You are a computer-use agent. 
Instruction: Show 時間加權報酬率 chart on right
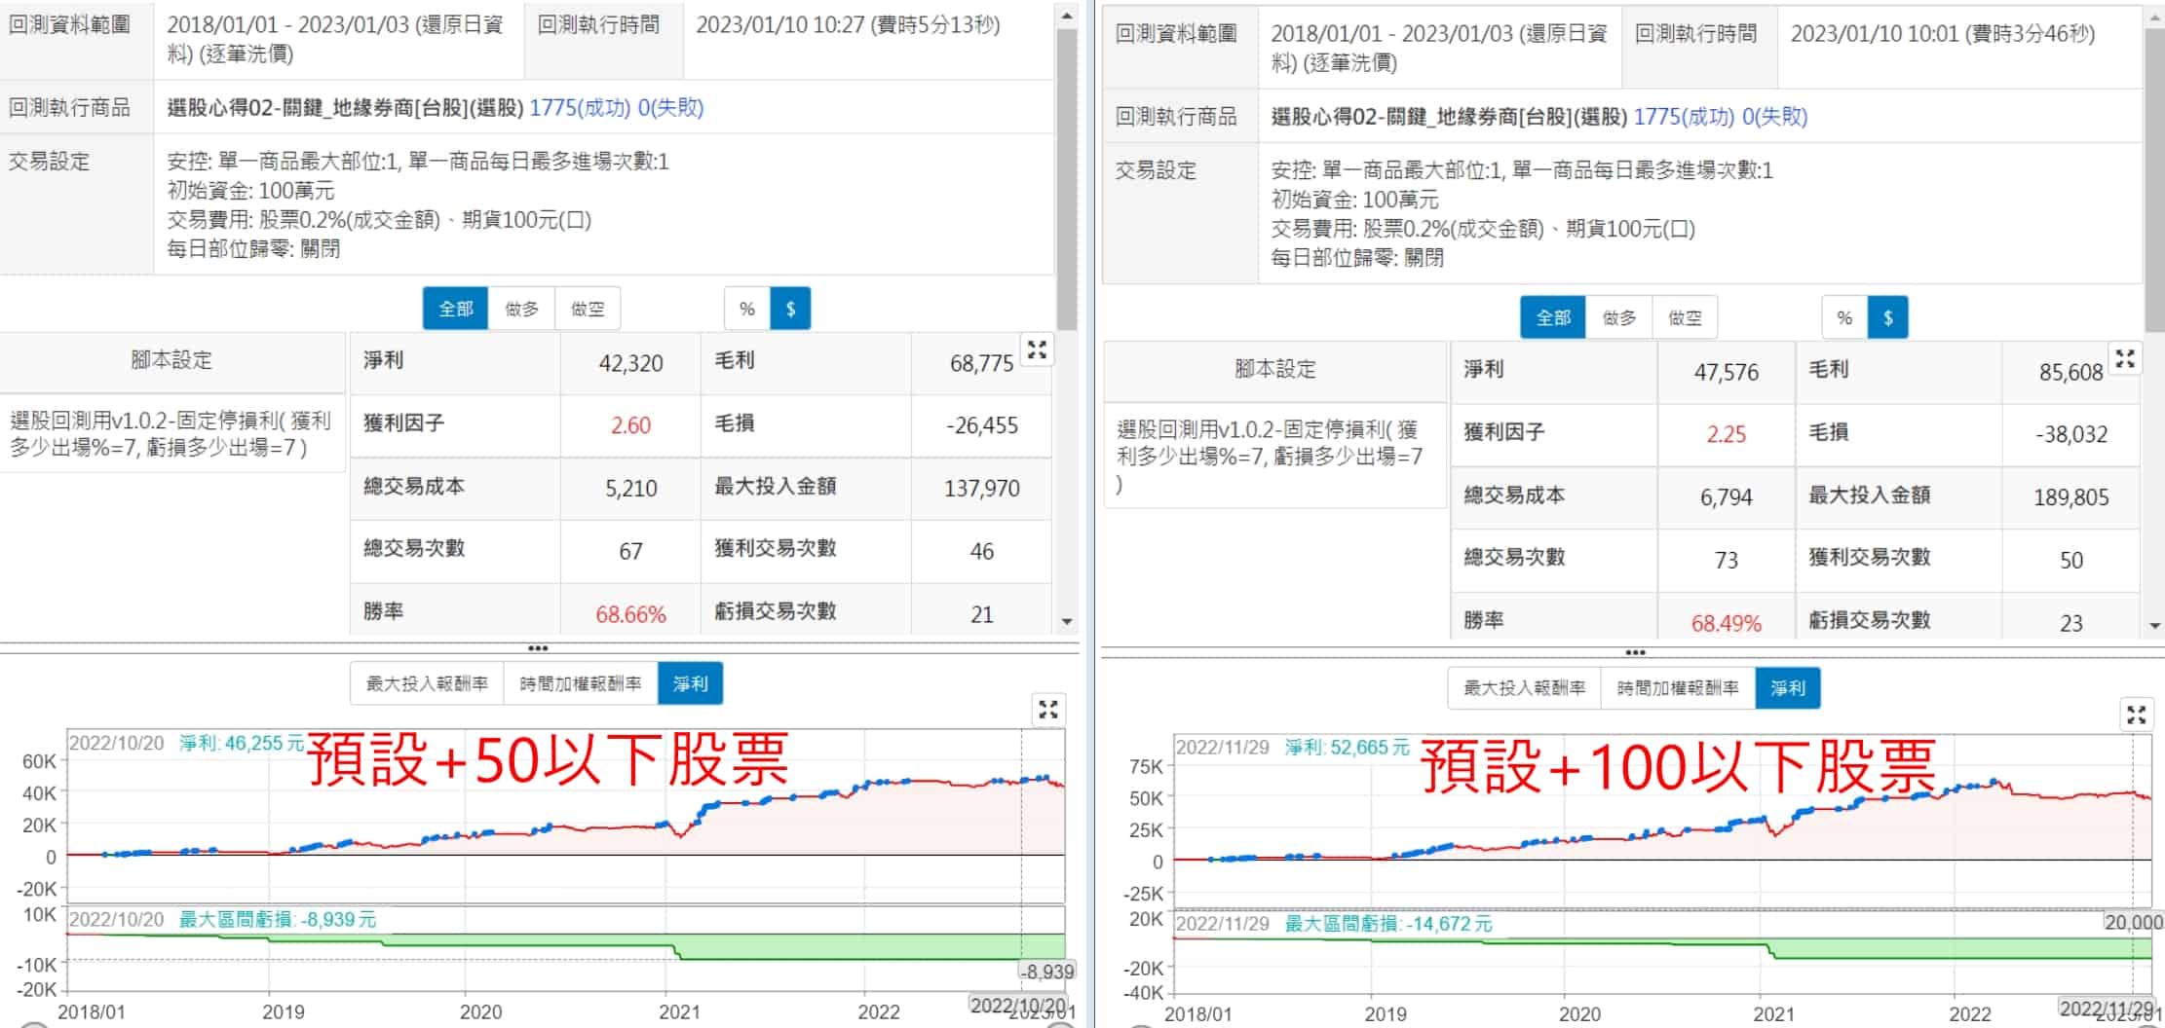pos(1677,689)
